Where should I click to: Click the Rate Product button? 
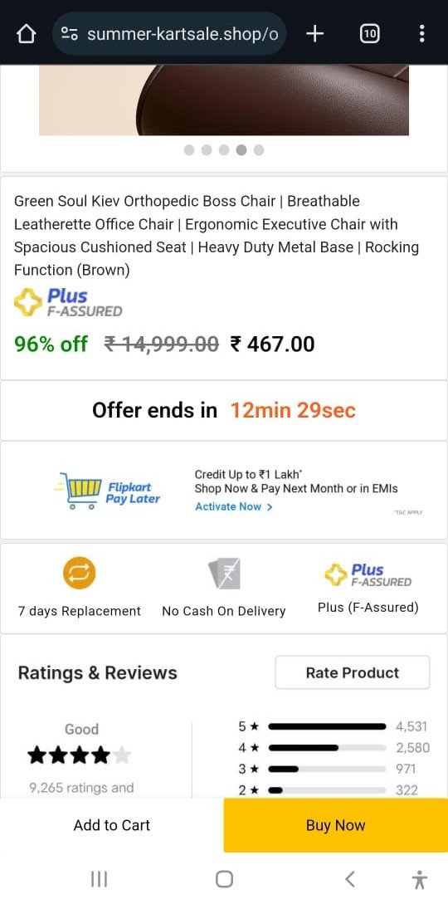pyautogui.click(x=353, y=672)
